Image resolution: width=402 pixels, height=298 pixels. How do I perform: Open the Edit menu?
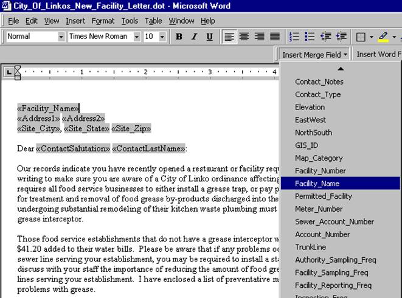click(x=31, y=21)
